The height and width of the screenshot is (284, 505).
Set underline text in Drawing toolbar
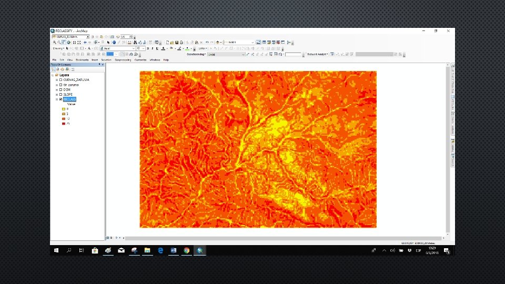tap(157, 48)
